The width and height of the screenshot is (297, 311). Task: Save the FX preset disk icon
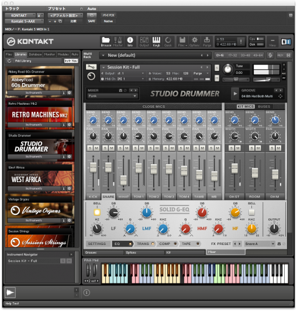pyautogui.click(x=279, y=244)
